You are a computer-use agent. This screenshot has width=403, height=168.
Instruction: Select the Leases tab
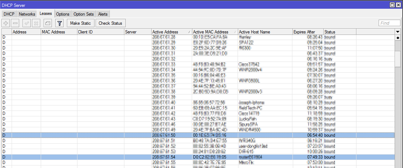pos(46,13)
